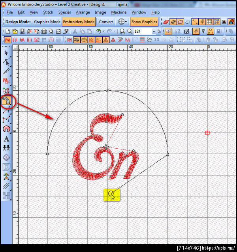Screen dimensions: 237x252
Task: Open the Machine menu
Action: (x=119, y=12)
